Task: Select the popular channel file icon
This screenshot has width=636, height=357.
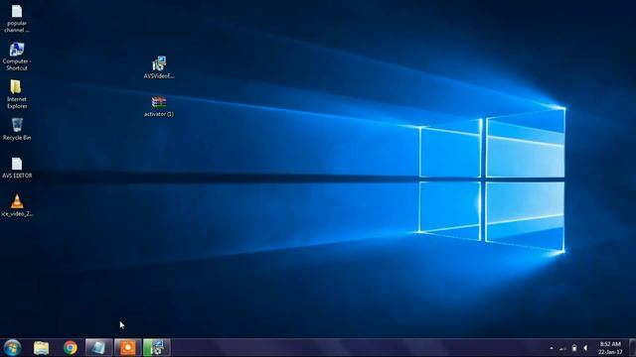Action: click(x=17, y=18)
